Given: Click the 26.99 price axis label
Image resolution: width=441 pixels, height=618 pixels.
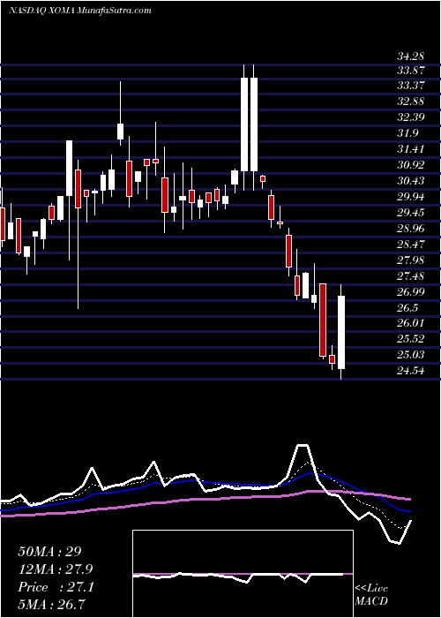Looking at the screenshot, I should point(411,291).
